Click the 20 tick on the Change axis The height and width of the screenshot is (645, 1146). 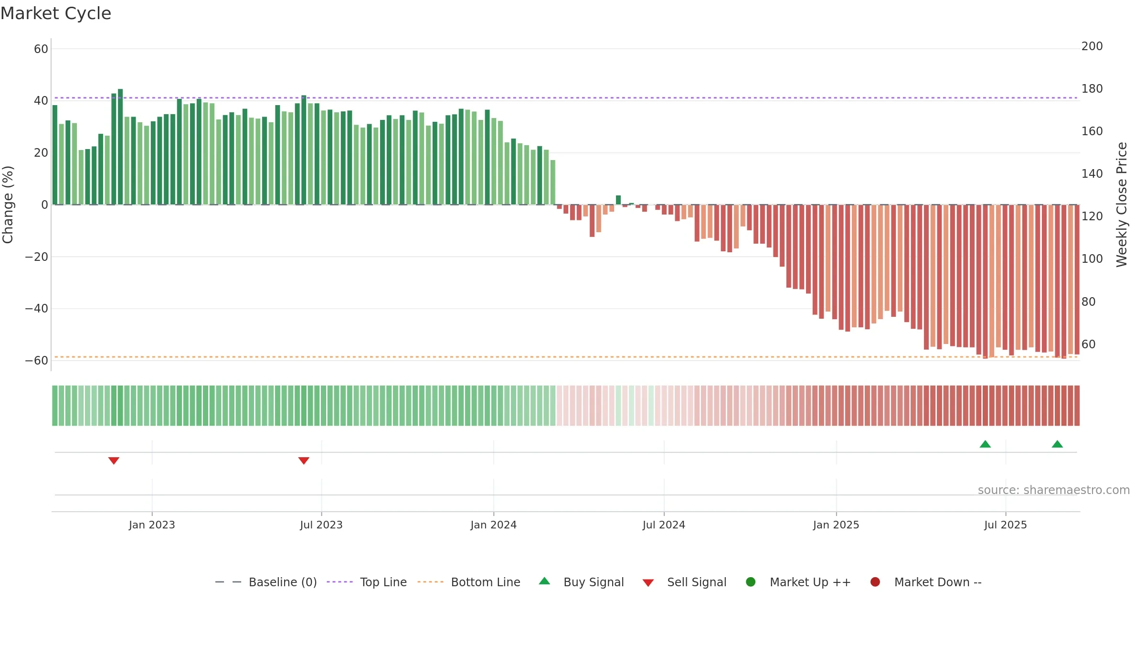(x=41, y=153)
